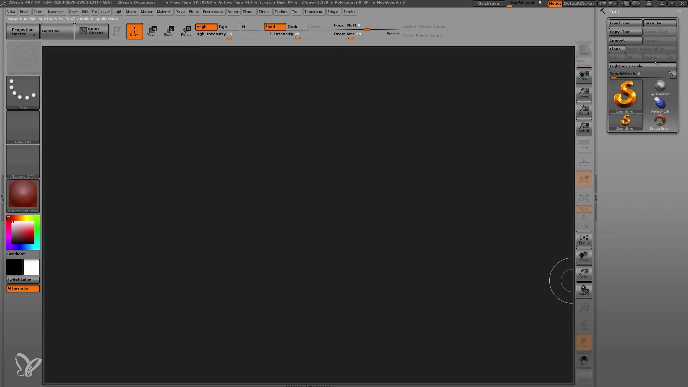The image size is (688, 387).
Task: Toggle Mrgb combined mode
Action: tap(206, 26)
